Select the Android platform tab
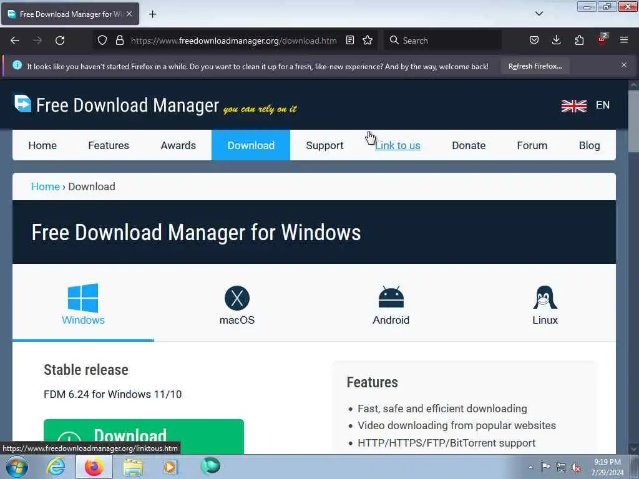Screen dimensions: 639x479 (x=391, y=306)
